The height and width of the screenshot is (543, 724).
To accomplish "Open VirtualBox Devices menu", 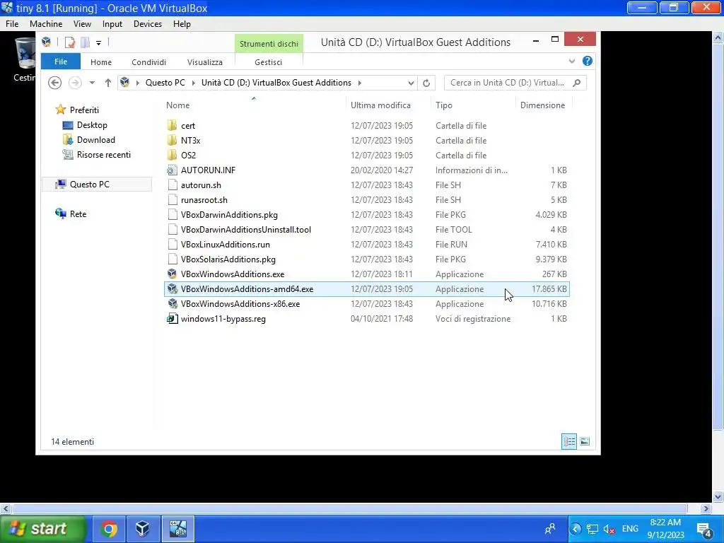I will point(147,24).
